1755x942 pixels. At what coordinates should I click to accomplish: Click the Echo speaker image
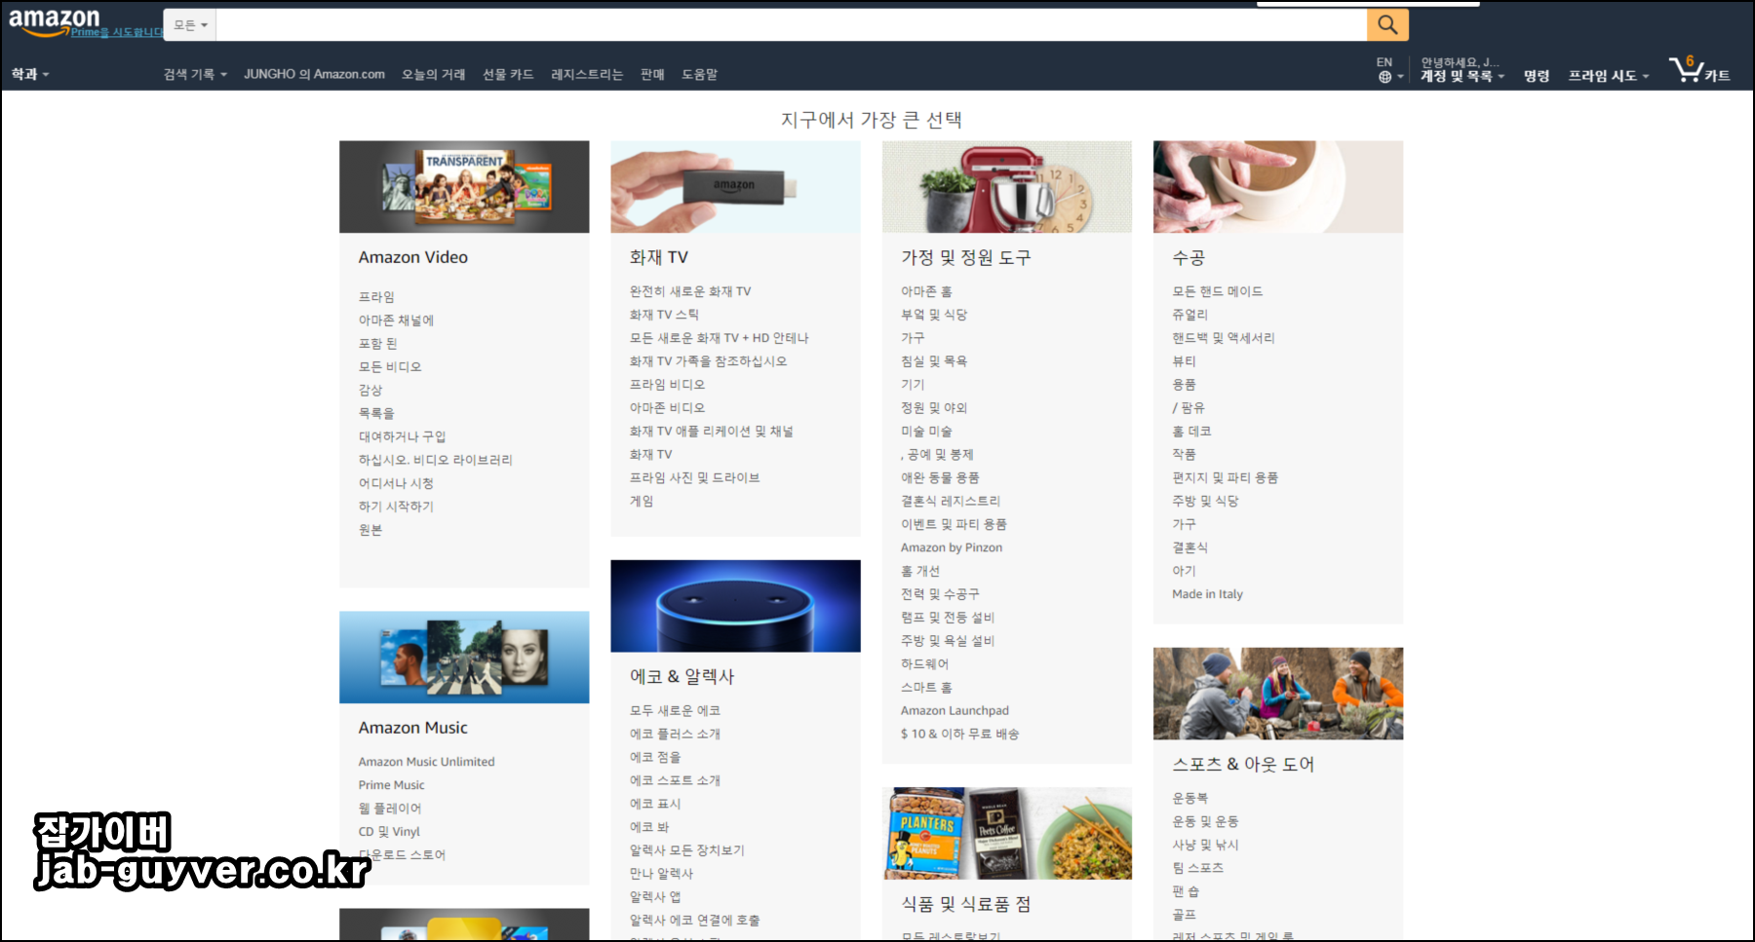(735, 606)
